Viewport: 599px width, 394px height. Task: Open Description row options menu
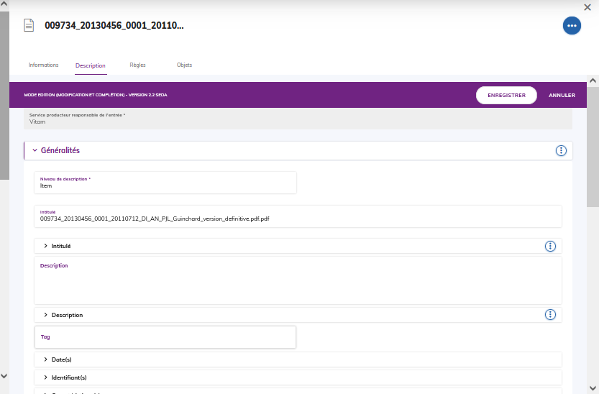[x=550, y=315]
